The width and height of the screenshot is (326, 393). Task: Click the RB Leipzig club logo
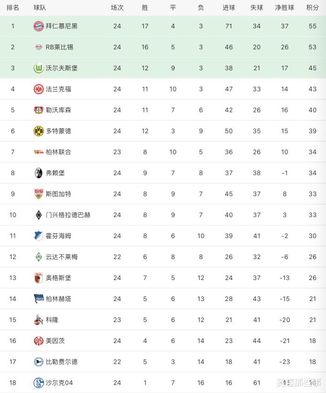click(x=39, y=47)
